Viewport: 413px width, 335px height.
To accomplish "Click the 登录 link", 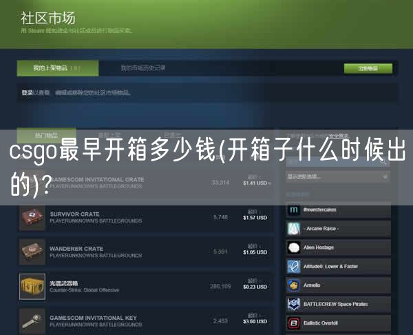I will click(27, 92).
